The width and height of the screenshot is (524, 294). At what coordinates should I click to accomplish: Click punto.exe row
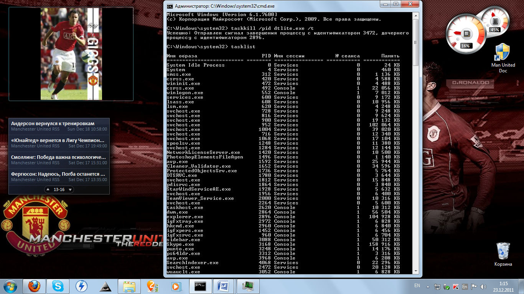(x=283, y=249)
